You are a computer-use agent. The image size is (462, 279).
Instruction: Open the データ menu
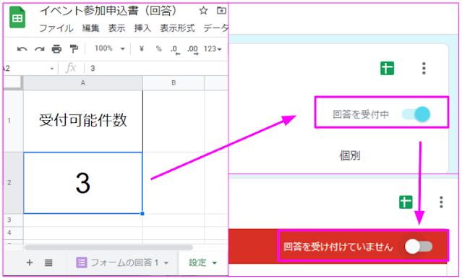(215, 28)
